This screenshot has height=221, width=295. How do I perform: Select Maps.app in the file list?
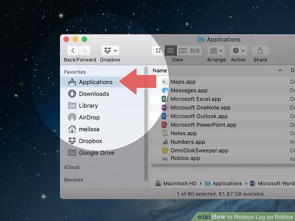click(x=183, y=82)
